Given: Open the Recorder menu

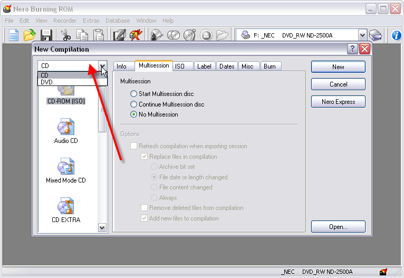Looking at the screenshot, I should 65,21.
